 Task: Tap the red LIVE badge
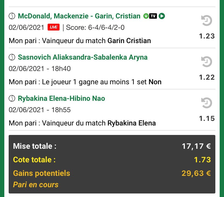(54, 27)
